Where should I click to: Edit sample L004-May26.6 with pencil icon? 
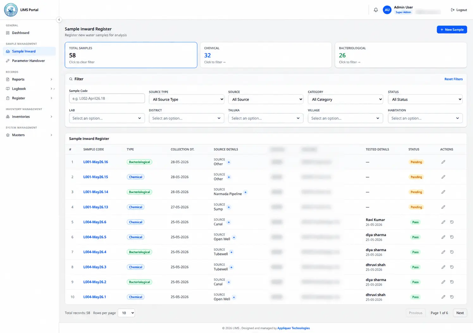pos(443,222)
